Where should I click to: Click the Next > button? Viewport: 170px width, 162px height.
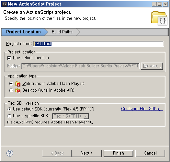point(87,153)
